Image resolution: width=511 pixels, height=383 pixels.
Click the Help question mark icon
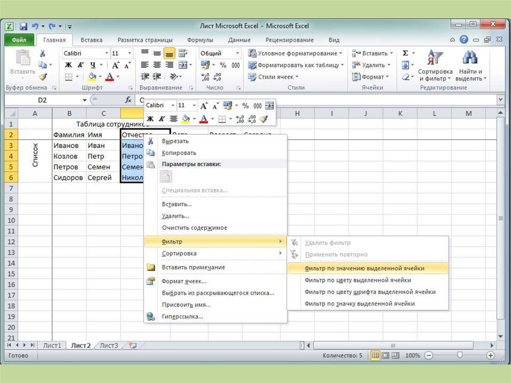pyautogui.click(x=464, y=40)
